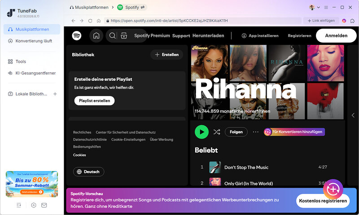The height and width of the screenshot is (215, 359).
Task: Click the home icon in address bar
Action: point(99,21)
